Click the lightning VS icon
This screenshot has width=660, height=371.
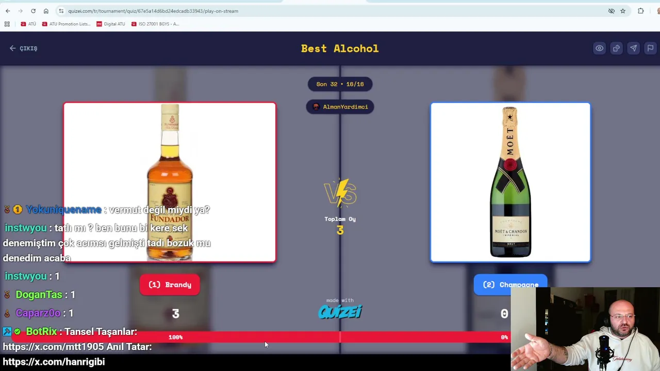340,193
